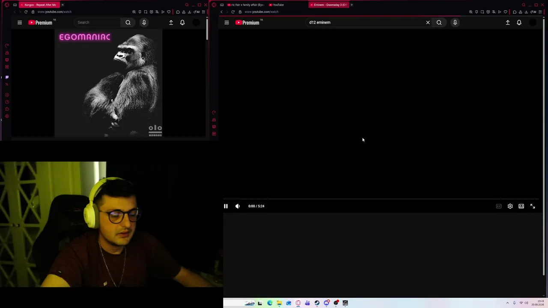The image size is (548, 308).
Task: Open Easy Setup menu in right browser
Action: tap(540, 12)
